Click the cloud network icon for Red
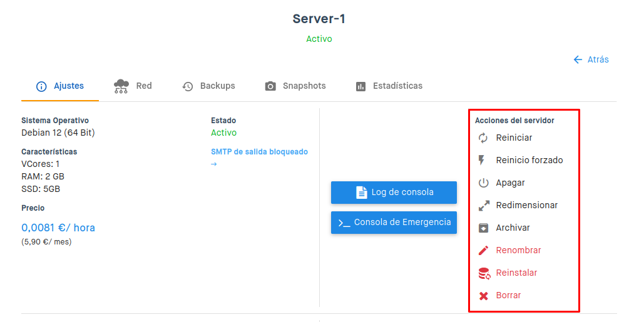Image resolution: width=629 pixels, height=322 pixels. [x=121, y=86]
